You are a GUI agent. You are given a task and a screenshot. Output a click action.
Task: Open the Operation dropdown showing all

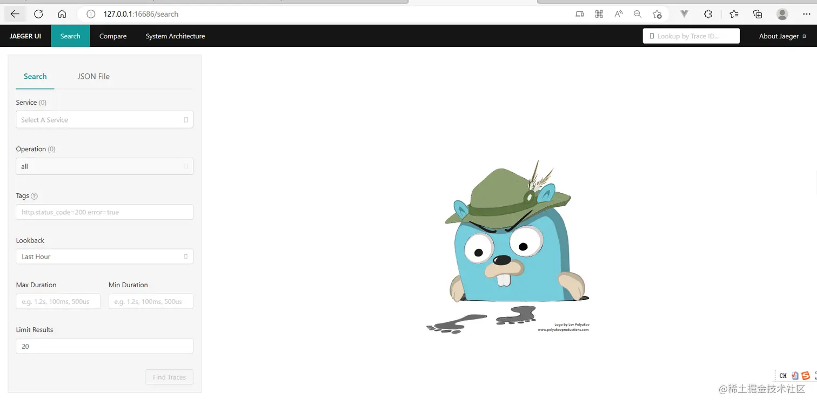104,166
